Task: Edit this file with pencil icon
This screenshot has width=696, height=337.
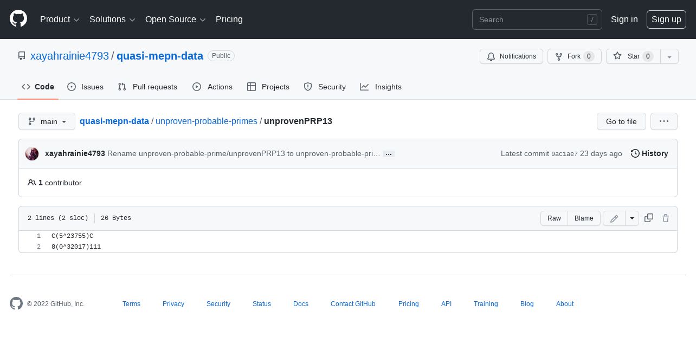Action: 614,218
